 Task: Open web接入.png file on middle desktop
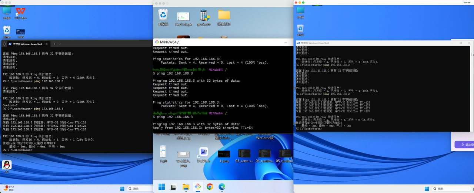[183, 159]
